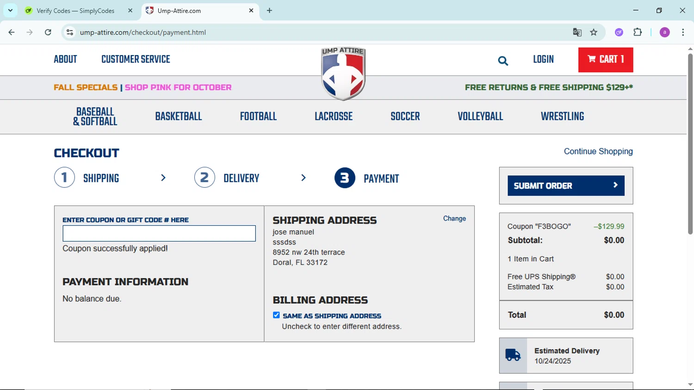This screenshot has width=694, height=390.
Task: Switch to the Verify Codes — SimplyCodes tab
Action: pos(79,11)
